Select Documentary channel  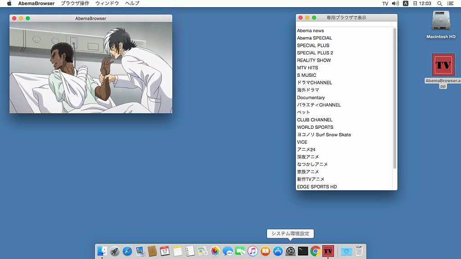coord(344,97)
